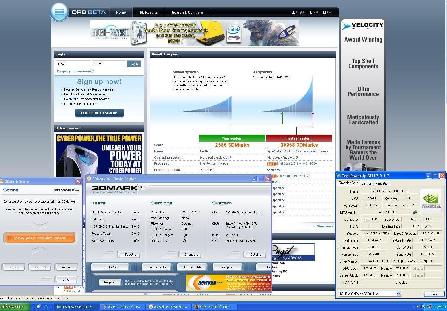Click the Run 3DMark button
Viewport: 447px width, 311px height.
pyautogui.click(x=110, y=267)
